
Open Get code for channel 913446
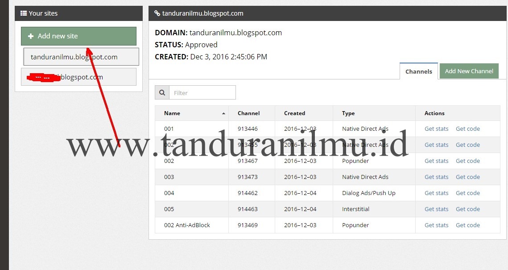467,129
